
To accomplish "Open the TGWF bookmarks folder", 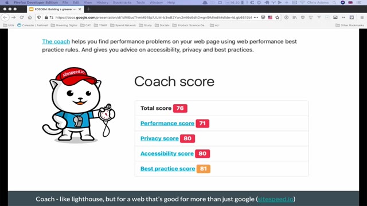I will (x=101, y=25).
